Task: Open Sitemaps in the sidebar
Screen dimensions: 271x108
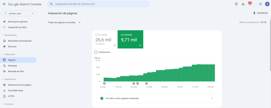Action: pyautogui.click(x=12, y=66)
